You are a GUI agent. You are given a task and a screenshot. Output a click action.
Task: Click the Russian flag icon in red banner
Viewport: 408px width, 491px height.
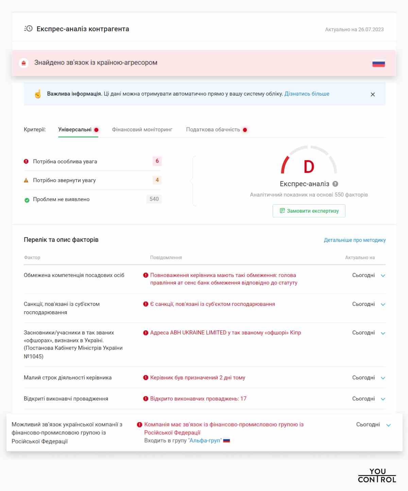378,64
